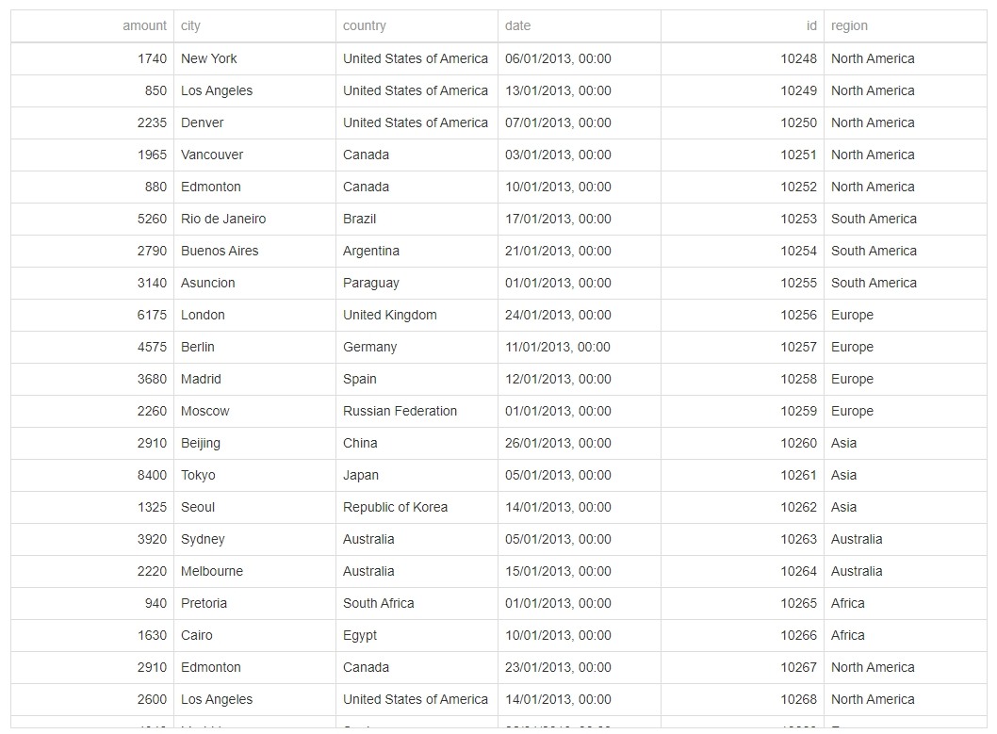The height and width of the screenshot is (734, 997).
Task: Select the amount cell showing 6175
Action: (152, 315)
